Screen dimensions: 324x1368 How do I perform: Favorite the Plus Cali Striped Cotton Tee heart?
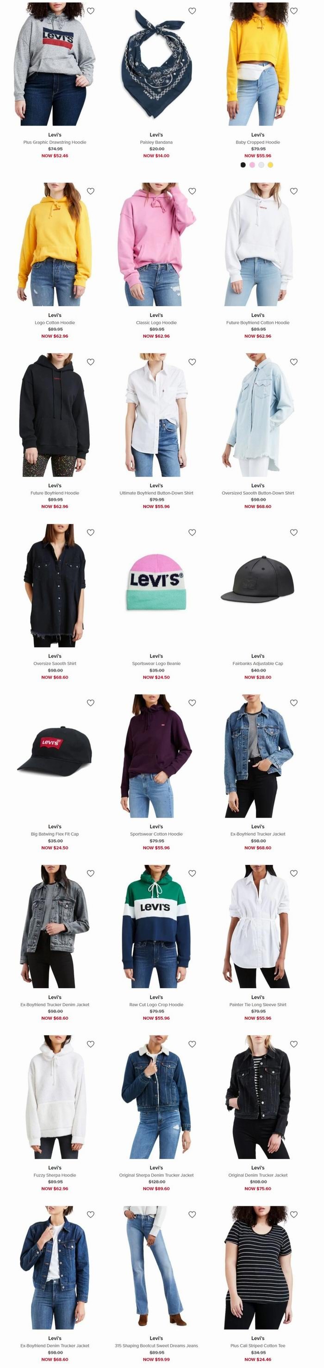point(294,1215)
